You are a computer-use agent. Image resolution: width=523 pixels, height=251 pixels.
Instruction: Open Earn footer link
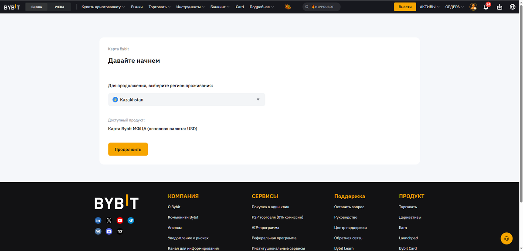(x=403, y=227)
